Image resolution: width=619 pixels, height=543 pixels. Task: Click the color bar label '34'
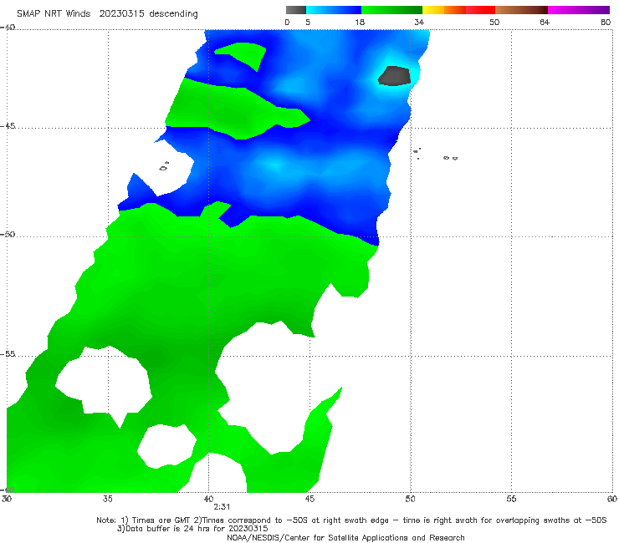(419, 22)
